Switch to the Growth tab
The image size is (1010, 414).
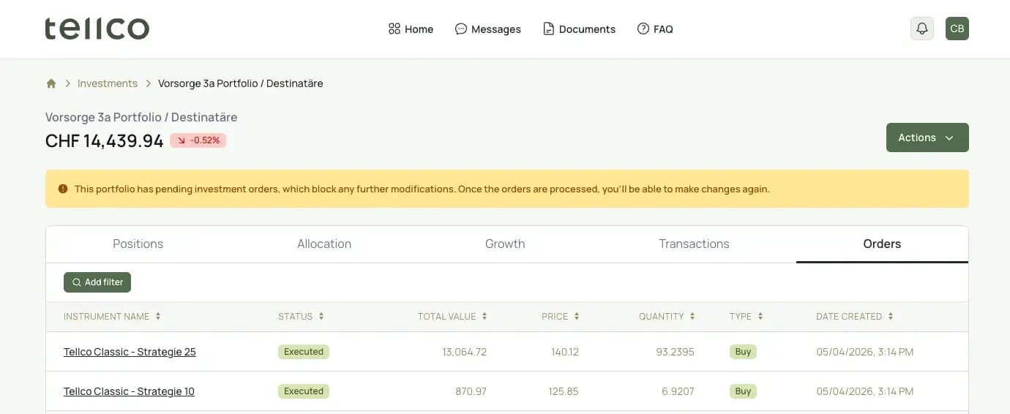point(505,244)
